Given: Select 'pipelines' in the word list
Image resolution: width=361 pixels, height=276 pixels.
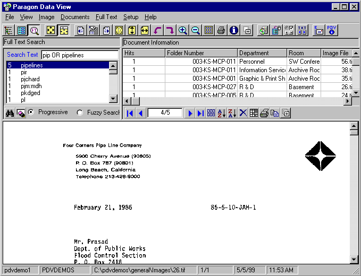Looking at the screenshot, I should point(58,65).
